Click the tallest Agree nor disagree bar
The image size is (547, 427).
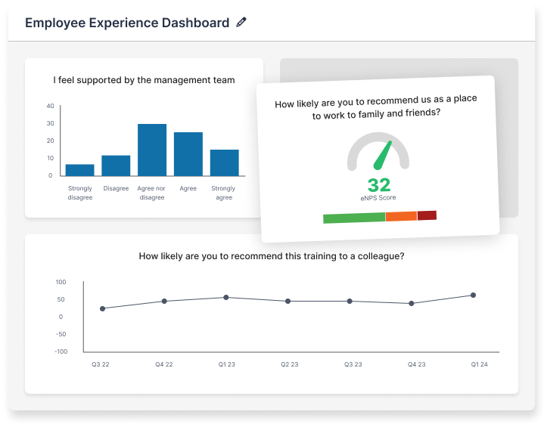[152, 150]
